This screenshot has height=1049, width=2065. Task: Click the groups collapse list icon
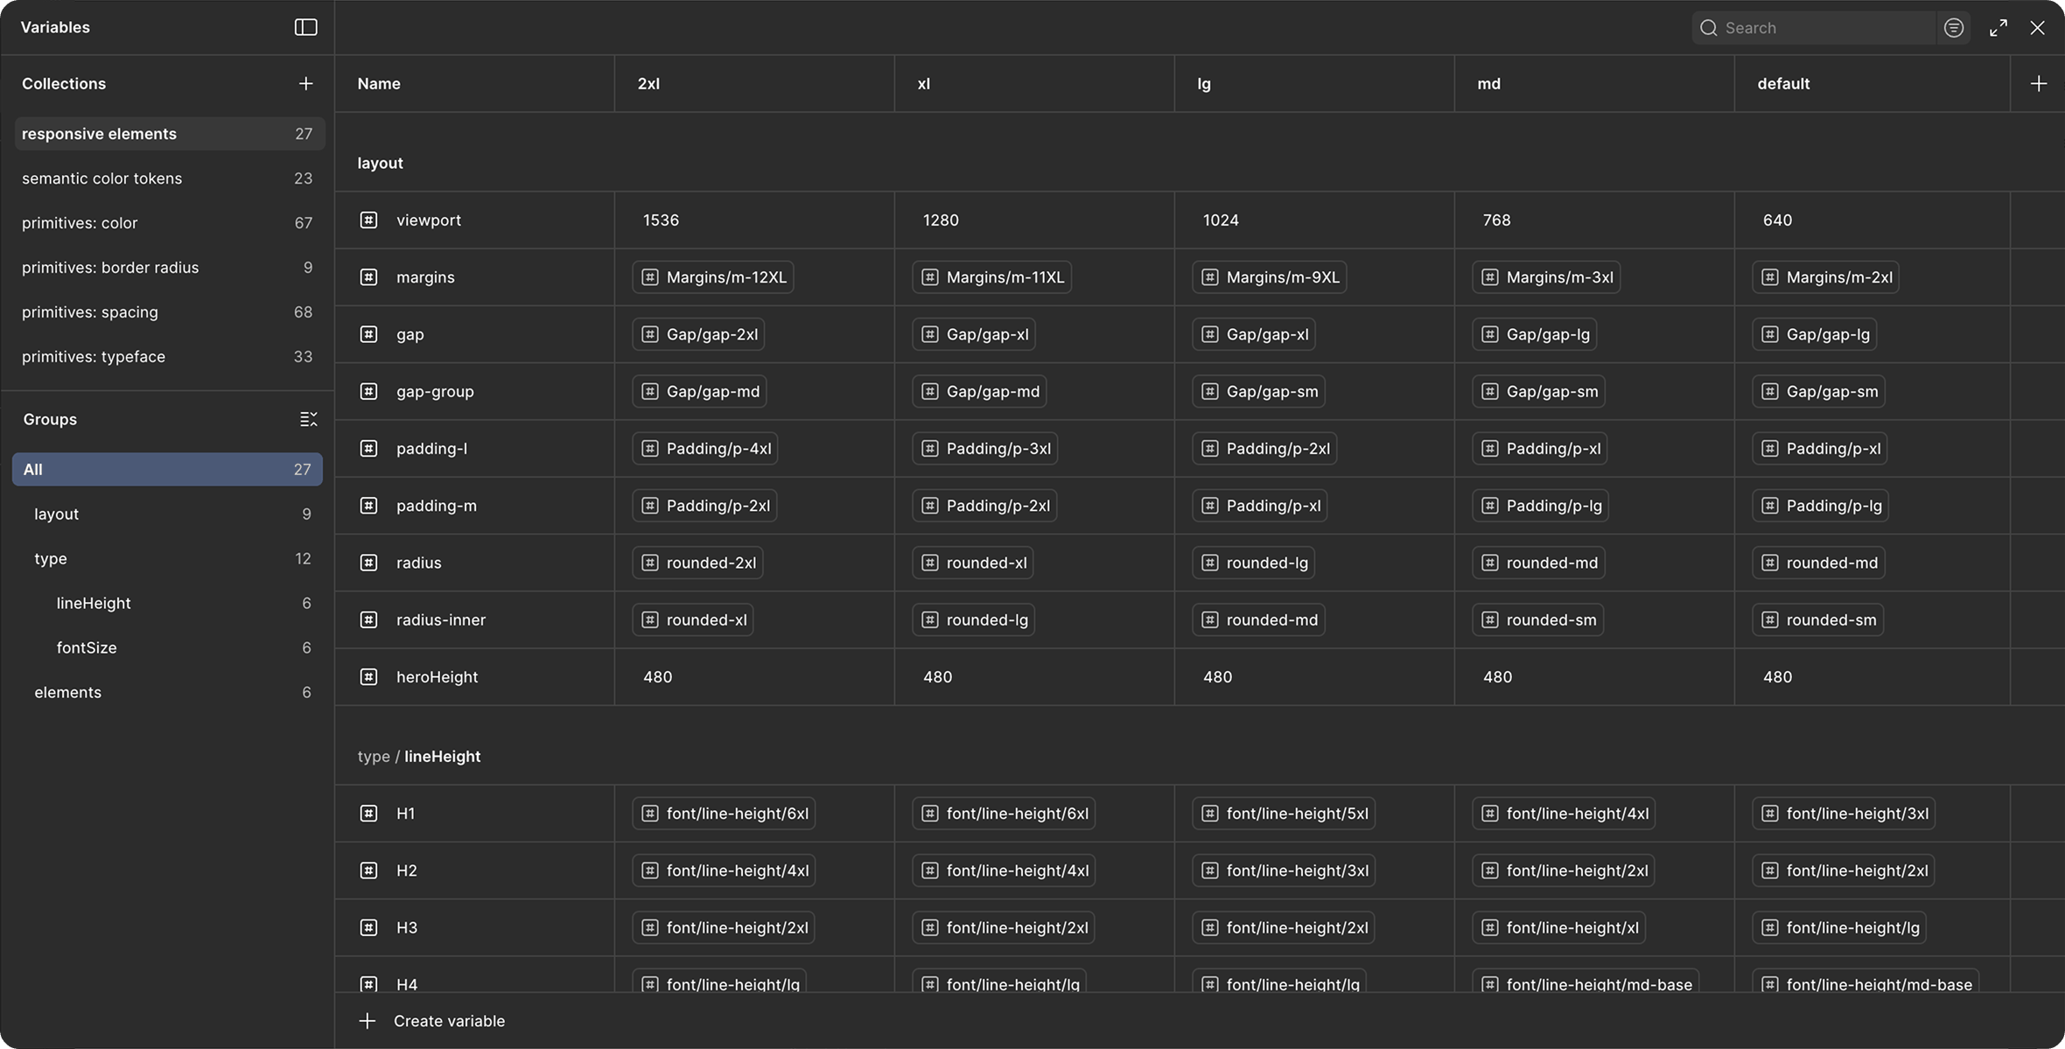click(308, 419)
